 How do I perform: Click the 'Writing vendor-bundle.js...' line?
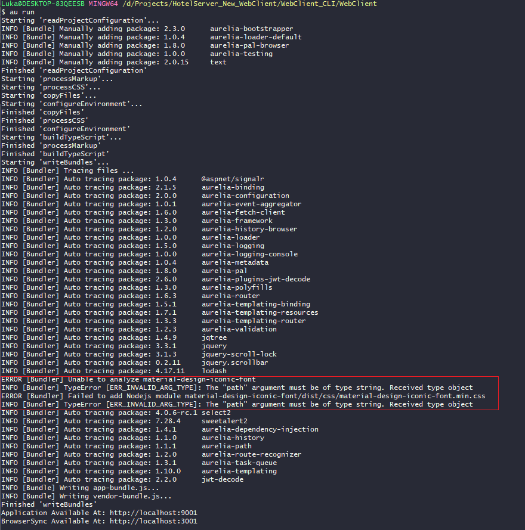point(87,496)
